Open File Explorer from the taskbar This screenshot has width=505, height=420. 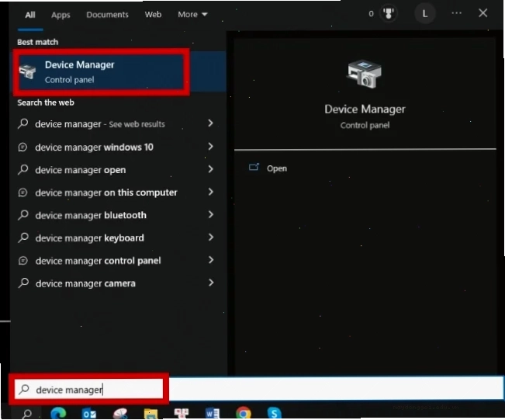click(150, 414)
